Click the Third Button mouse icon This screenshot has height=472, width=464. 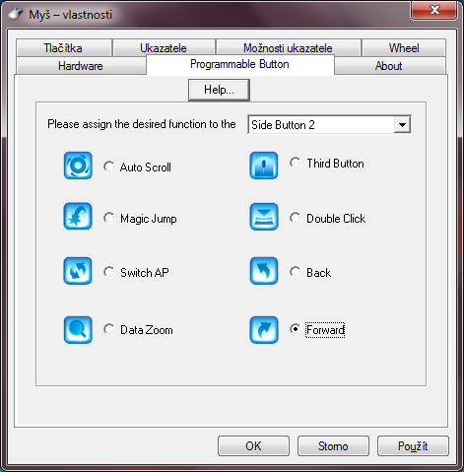264,166
